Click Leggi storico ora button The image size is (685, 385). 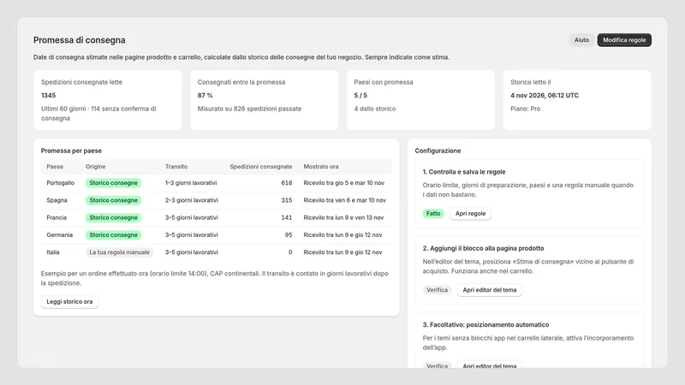pyautogui.click(x=69, y=302)
